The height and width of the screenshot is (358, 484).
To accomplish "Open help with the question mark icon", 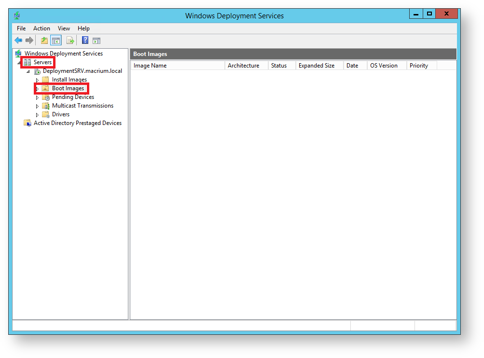I will [x=85, y=40].
